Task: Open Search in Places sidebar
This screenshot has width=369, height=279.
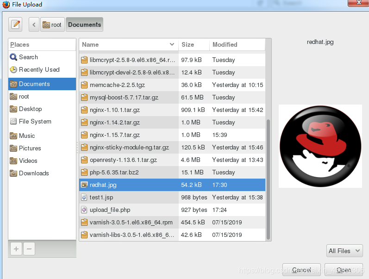Action: pos(42,57)
